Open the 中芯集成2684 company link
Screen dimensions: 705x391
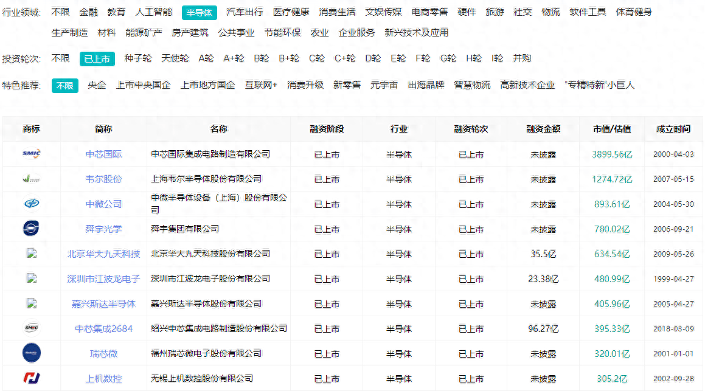point(104,328)
